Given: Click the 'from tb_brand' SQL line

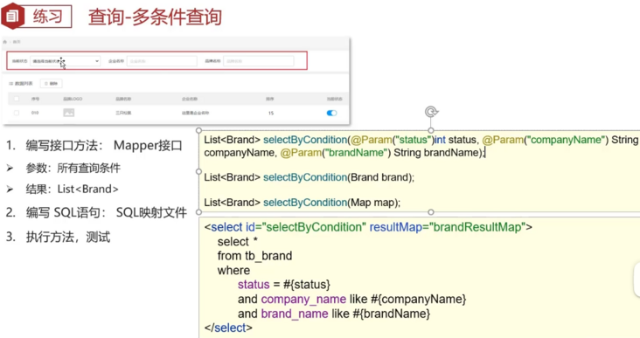Looking at the screenshot, I should coord(254,256).
